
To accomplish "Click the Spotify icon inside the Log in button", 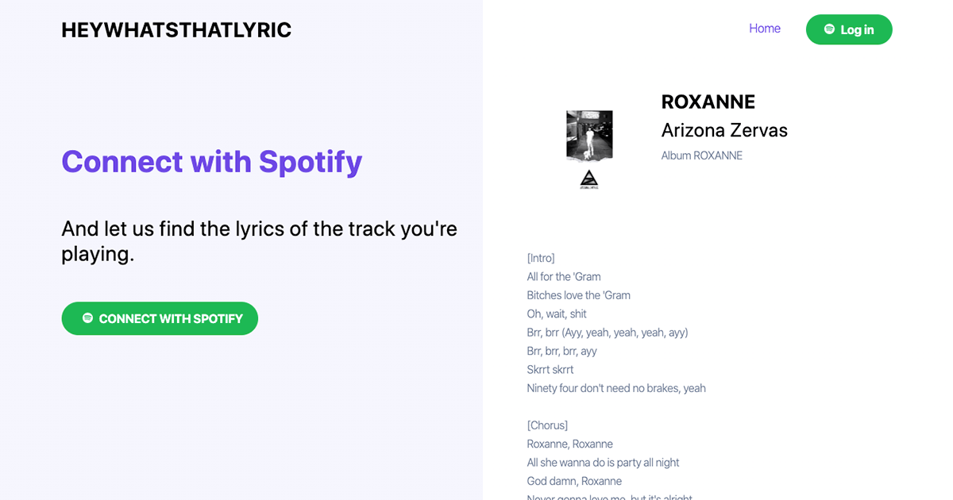I will point(828,29).
